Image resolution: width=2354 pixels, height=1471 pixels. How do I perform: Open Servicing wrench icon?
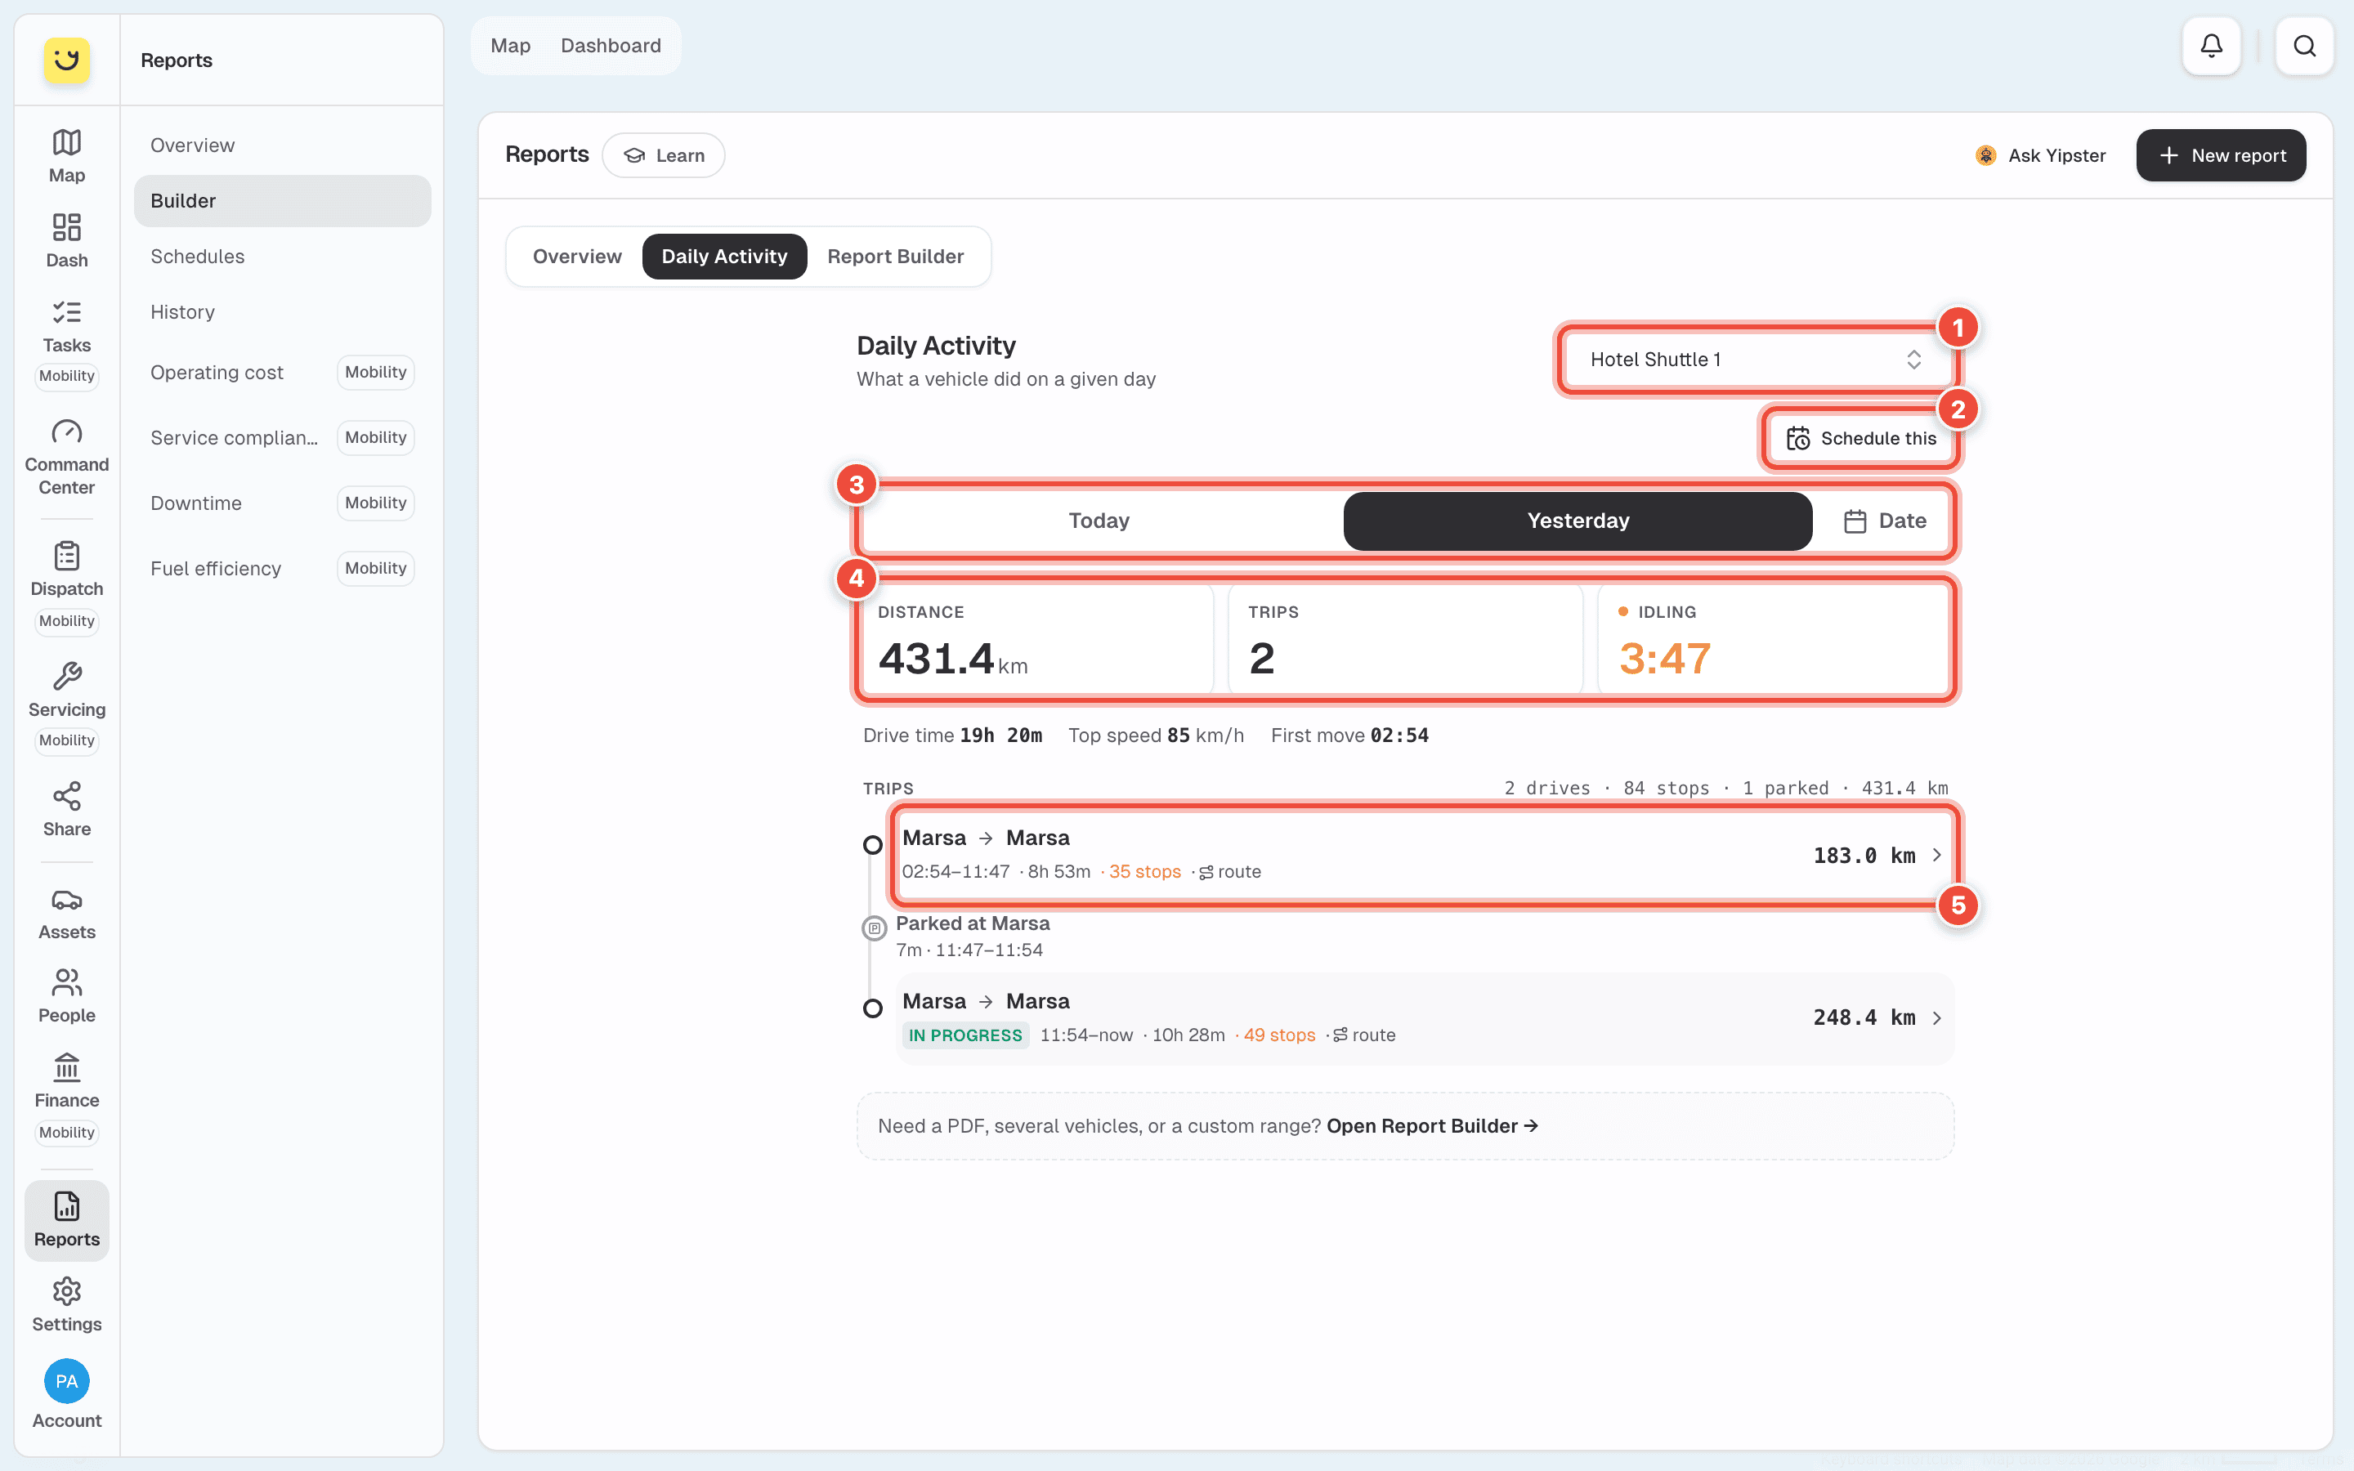[66, 690]
